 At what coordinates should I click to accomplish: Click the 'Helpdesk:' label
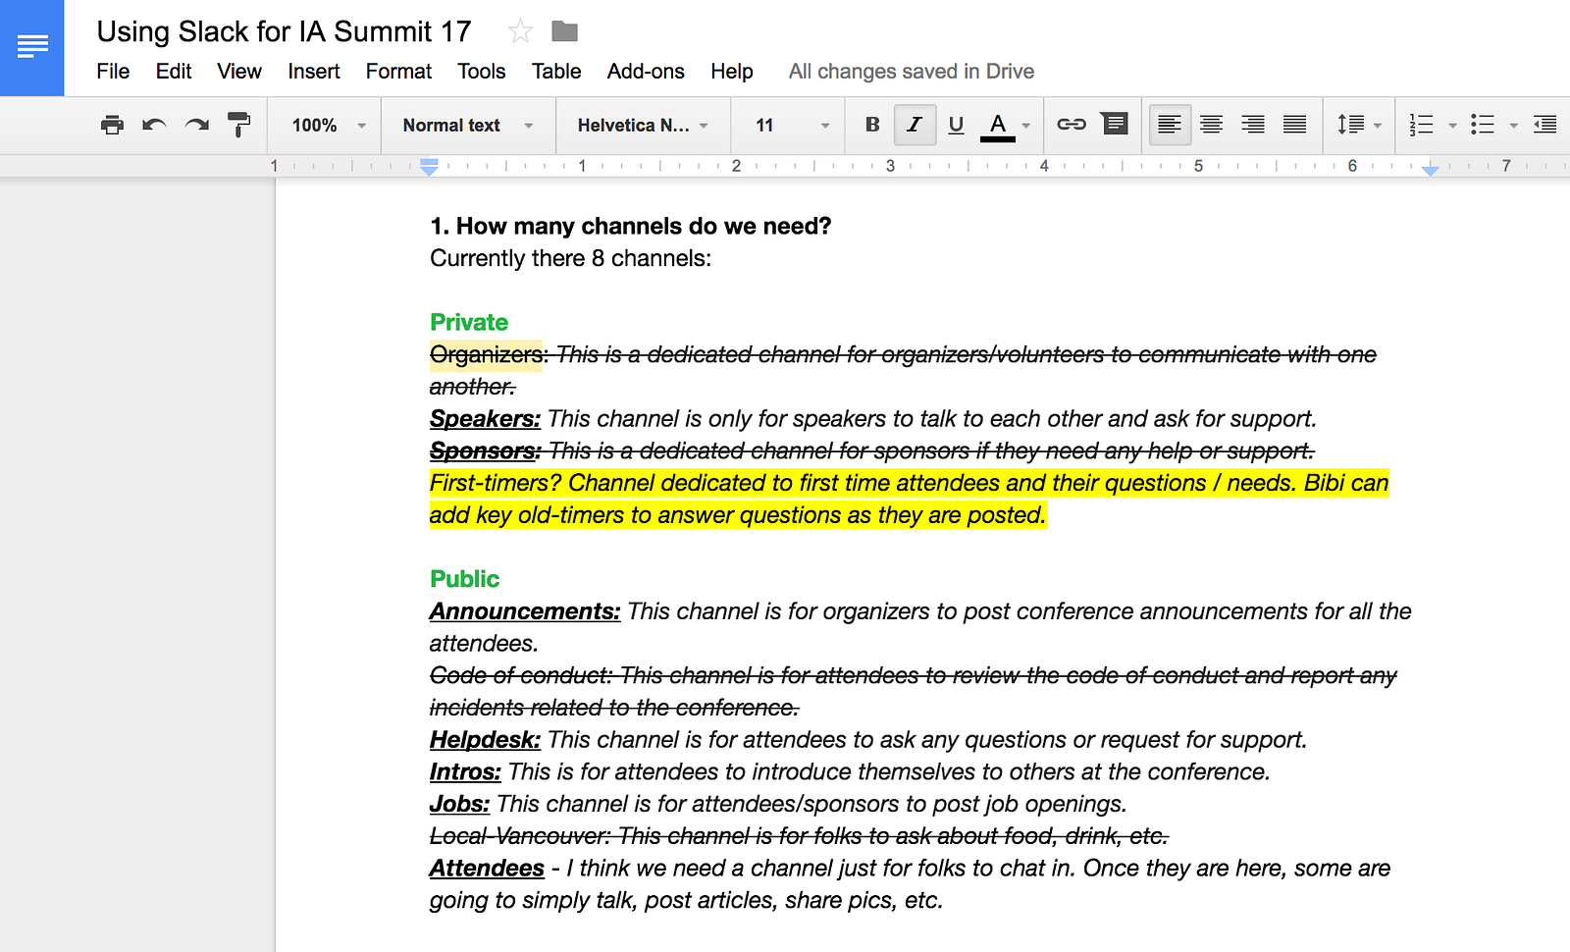point(485,740)
